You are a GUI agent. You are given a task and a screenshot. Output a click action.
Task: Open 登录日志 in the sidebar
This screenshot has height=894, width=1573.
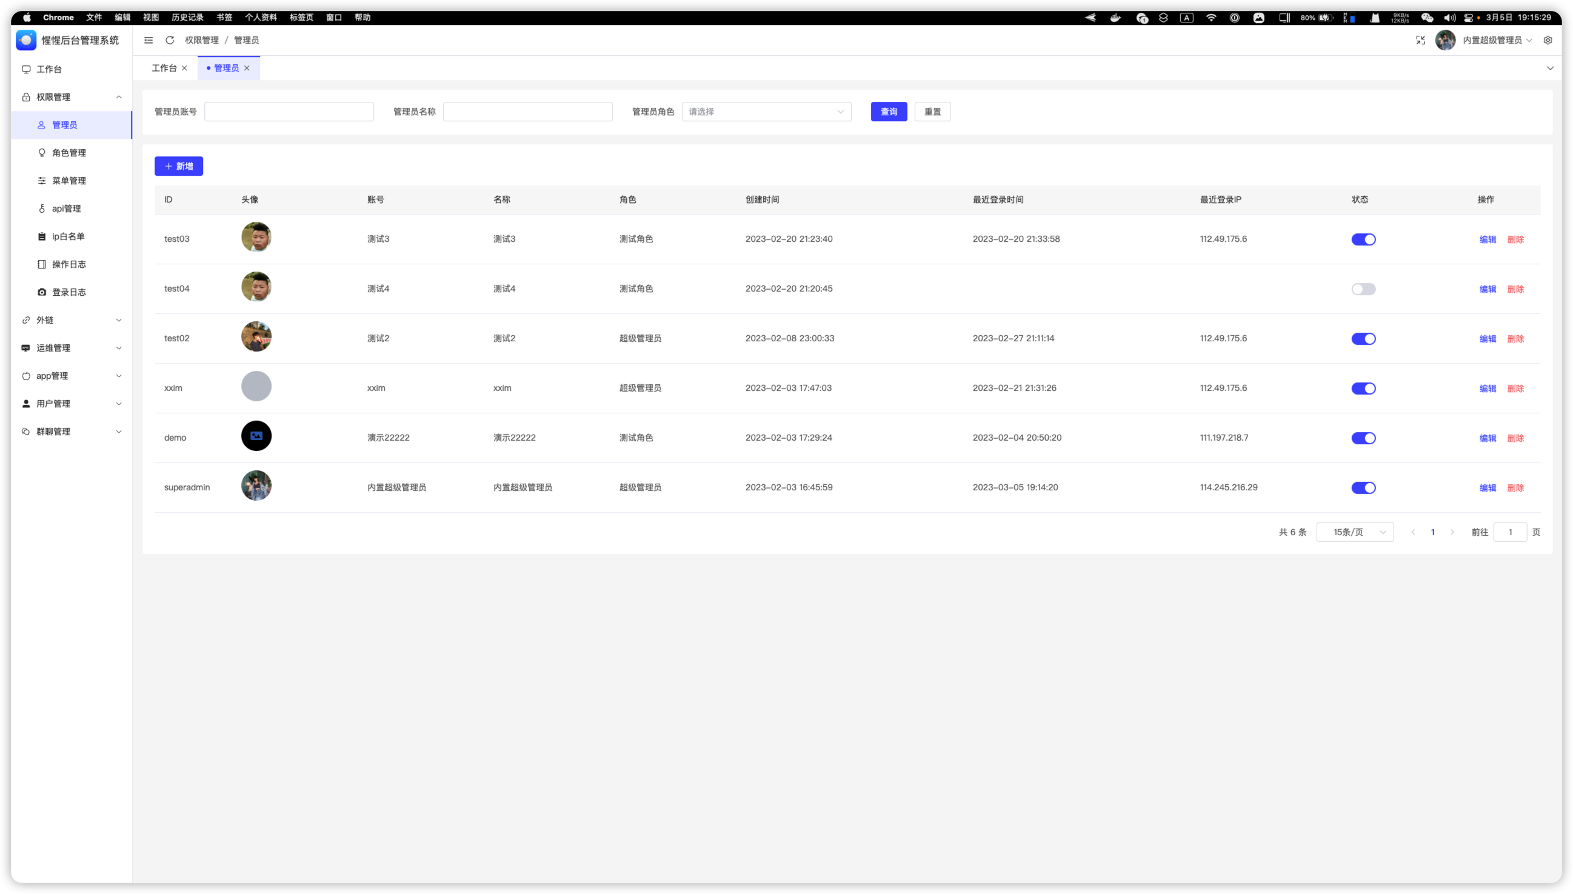[x=68, y=292]
